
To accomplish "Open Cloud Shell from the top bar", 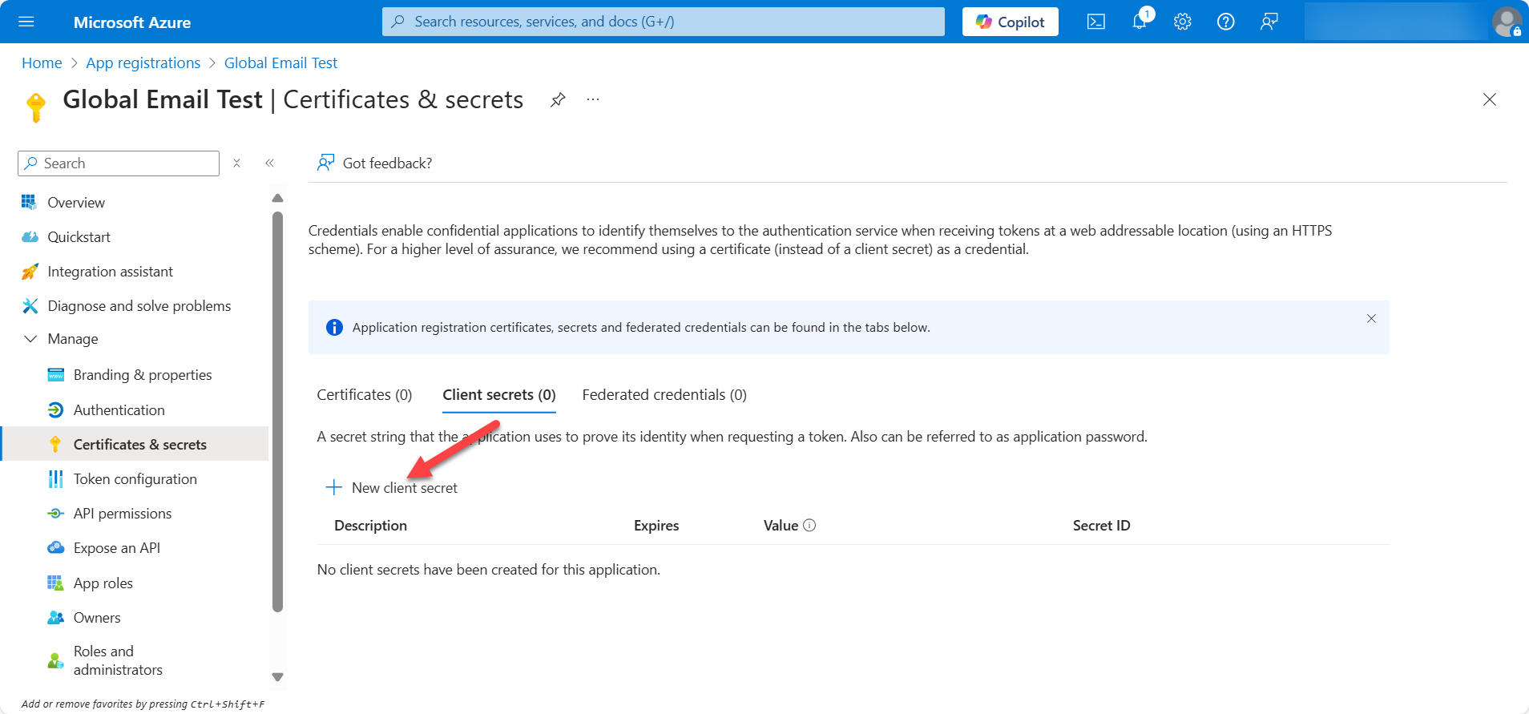I will [1095, 22].
